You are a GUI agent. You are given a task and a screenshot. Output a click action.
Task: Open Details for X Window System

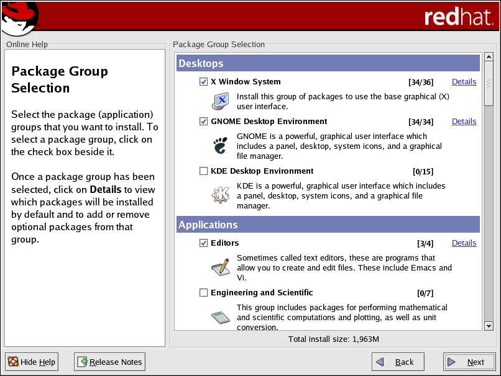click(464, 82)
